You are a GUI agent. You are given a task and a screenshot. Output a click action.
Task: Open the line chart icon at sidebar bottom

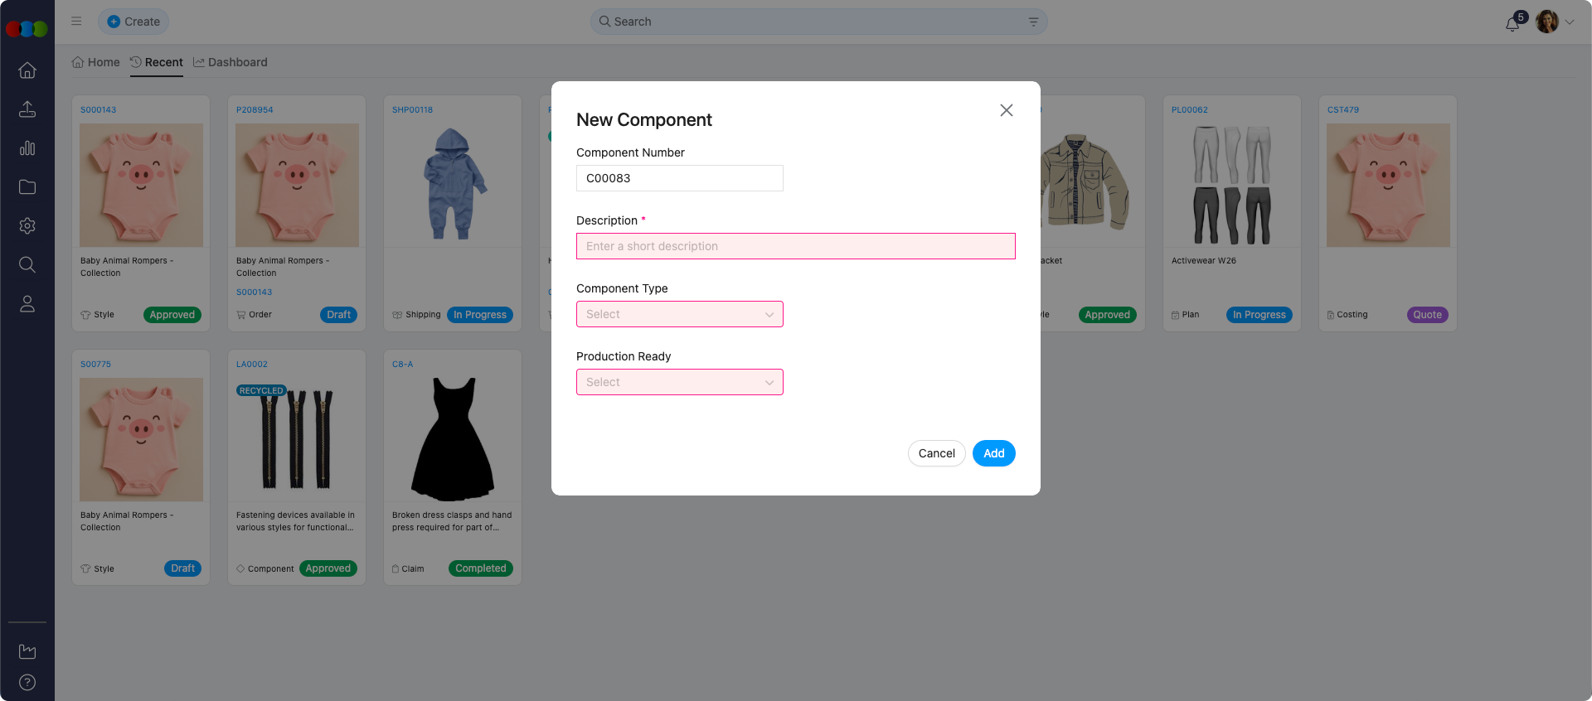point(27,651)
